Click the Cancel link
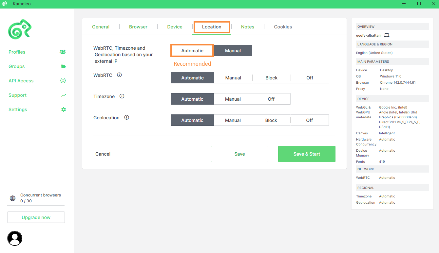 (103, 154)
